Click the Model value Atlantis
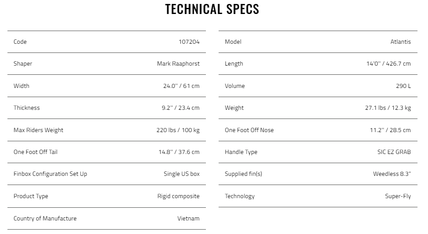Image resolution: width=428 pixels, height=234 pixels. [x=400, y=42]
